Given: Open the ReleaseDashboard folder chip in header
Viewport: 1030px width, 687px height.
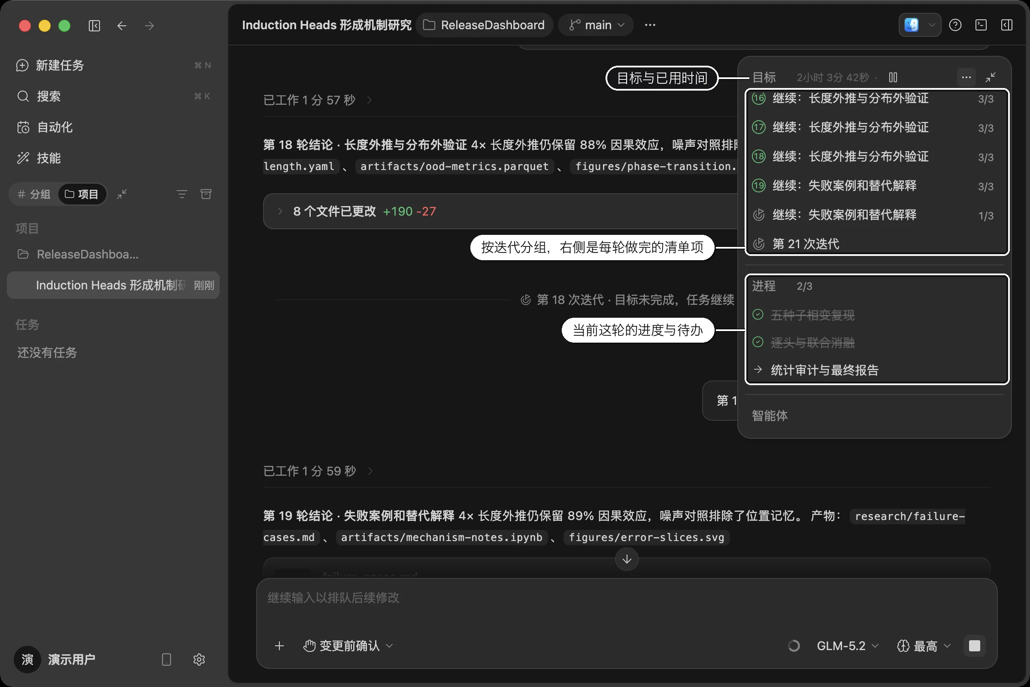Looking at the screenshot, I should tap(484, 25).
